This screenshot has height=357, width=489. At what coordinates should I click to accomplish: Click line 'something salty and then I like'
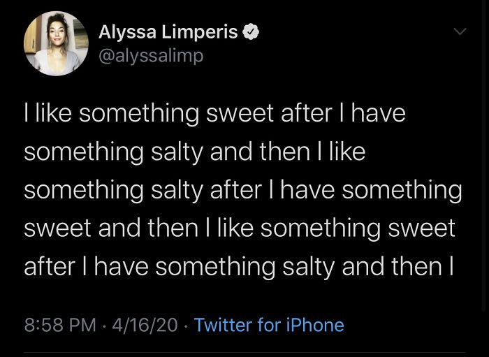194,152
